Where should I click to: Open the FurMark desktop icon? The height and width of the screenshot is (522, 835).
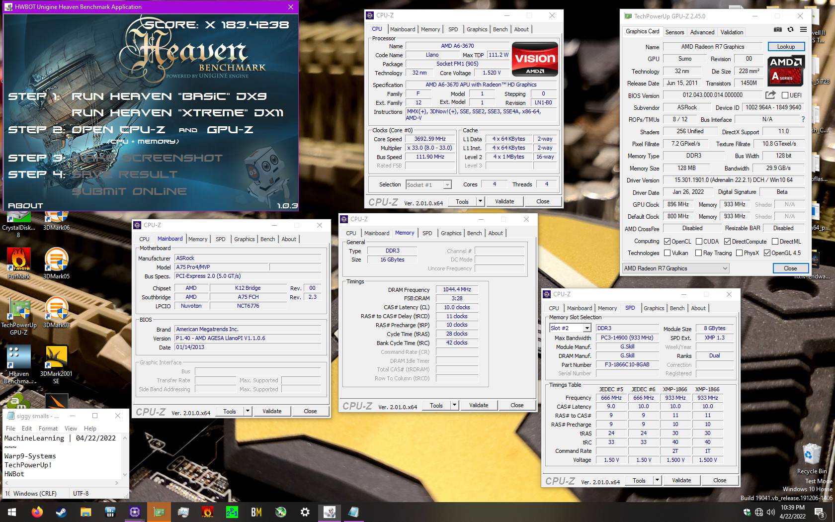pos(19,264)
